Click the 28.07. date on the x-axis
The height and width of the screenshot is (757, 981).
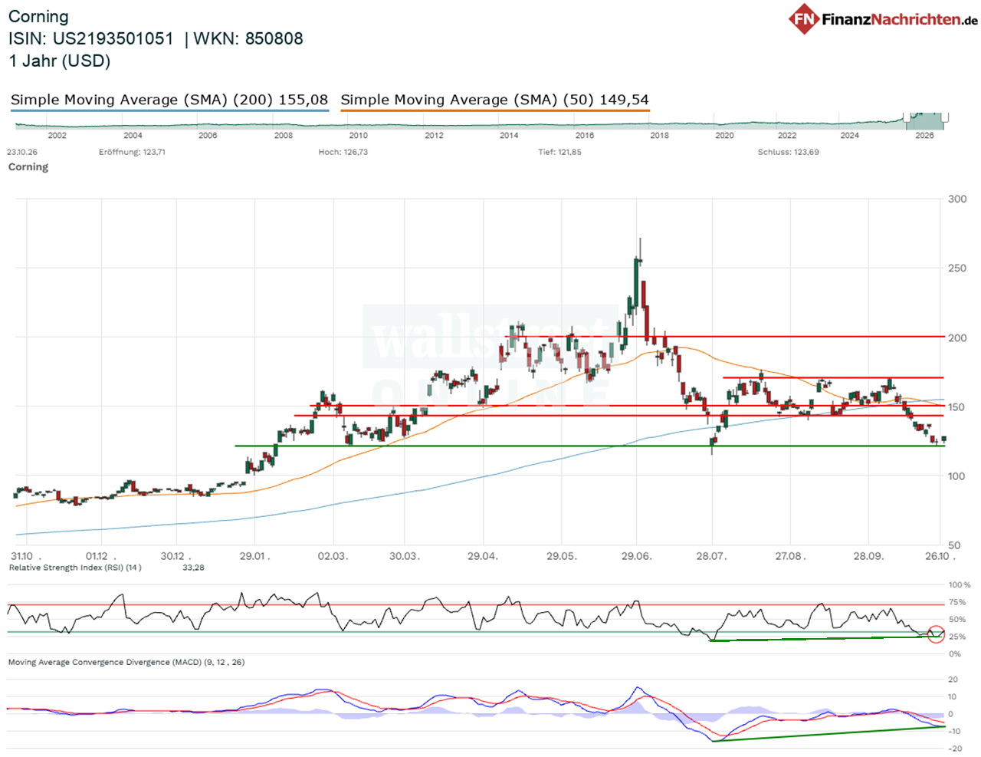tap(711, 556)
